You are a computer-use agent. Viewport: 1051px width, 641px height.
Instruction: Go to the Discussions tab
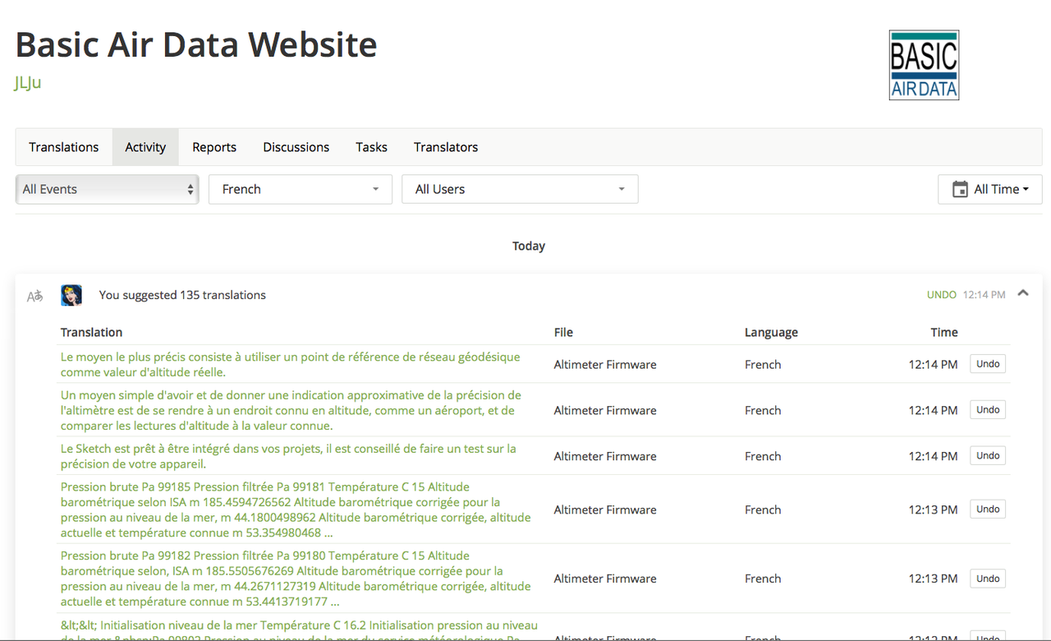pos(296,147)
